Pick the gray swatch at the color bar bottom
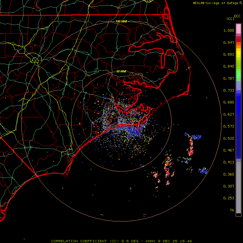 click(x=238, y=188)
